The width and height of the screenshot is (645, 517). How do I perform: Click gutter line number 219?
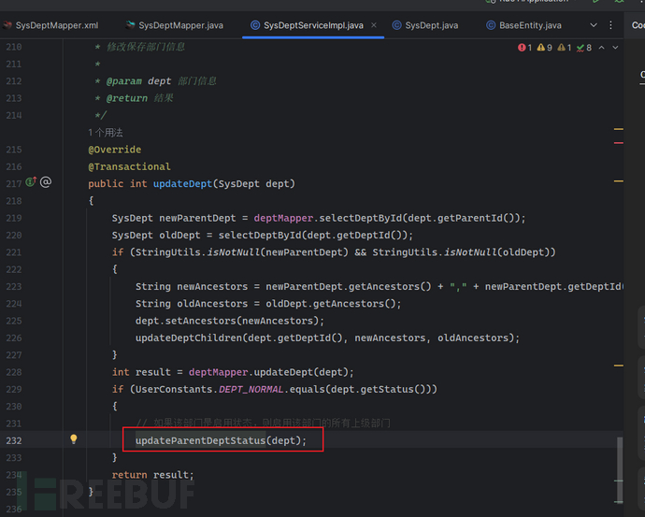pos(14,218)
